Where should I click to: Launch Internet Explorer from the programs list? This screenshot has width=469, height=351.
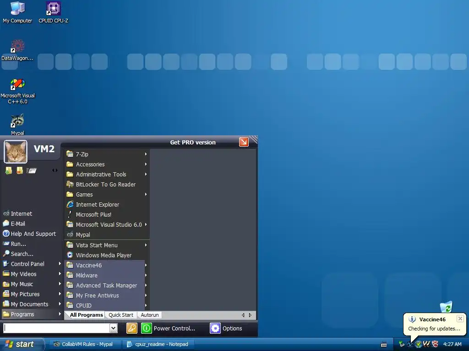(x=107, y=204)
